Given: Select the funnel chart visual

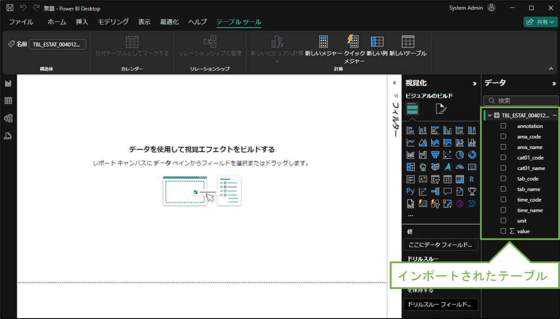Looking at the screenshot, I should pos(435,154).
